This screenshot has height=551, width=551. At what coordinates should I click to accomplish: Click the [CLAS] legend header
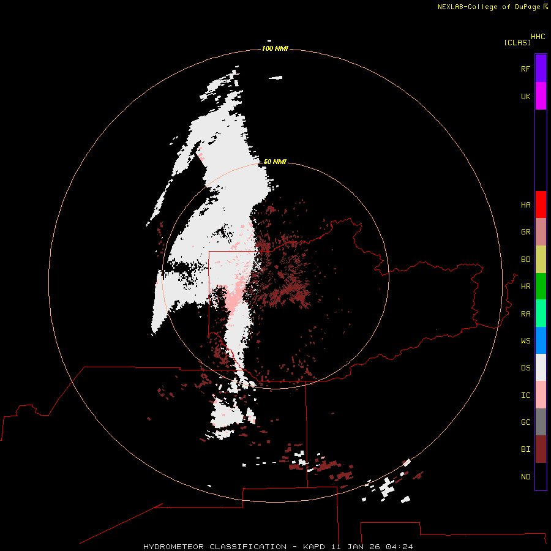point(517,43)
